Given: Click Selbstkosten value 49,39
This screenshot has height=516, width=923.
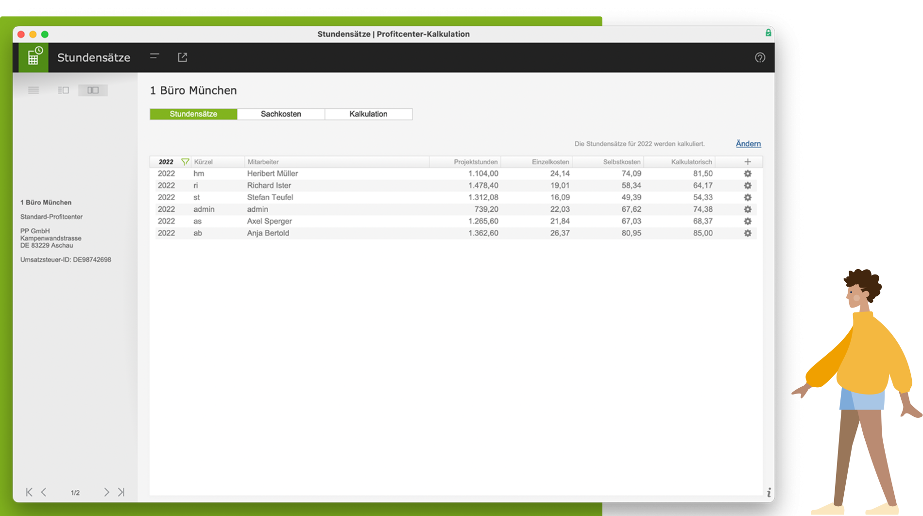Looking at the screenshot, I should coord(632,197).
